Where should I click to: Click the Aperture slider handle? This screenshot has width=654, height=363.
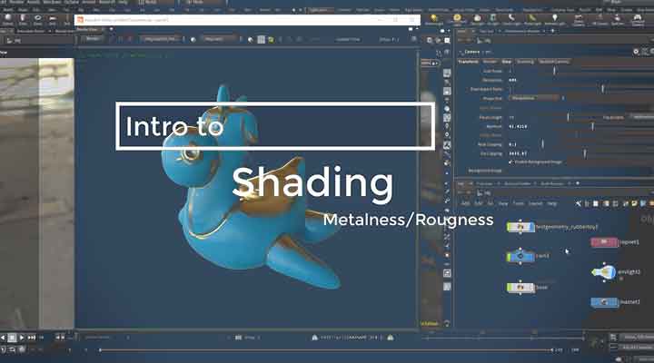(x=592, y=126)
